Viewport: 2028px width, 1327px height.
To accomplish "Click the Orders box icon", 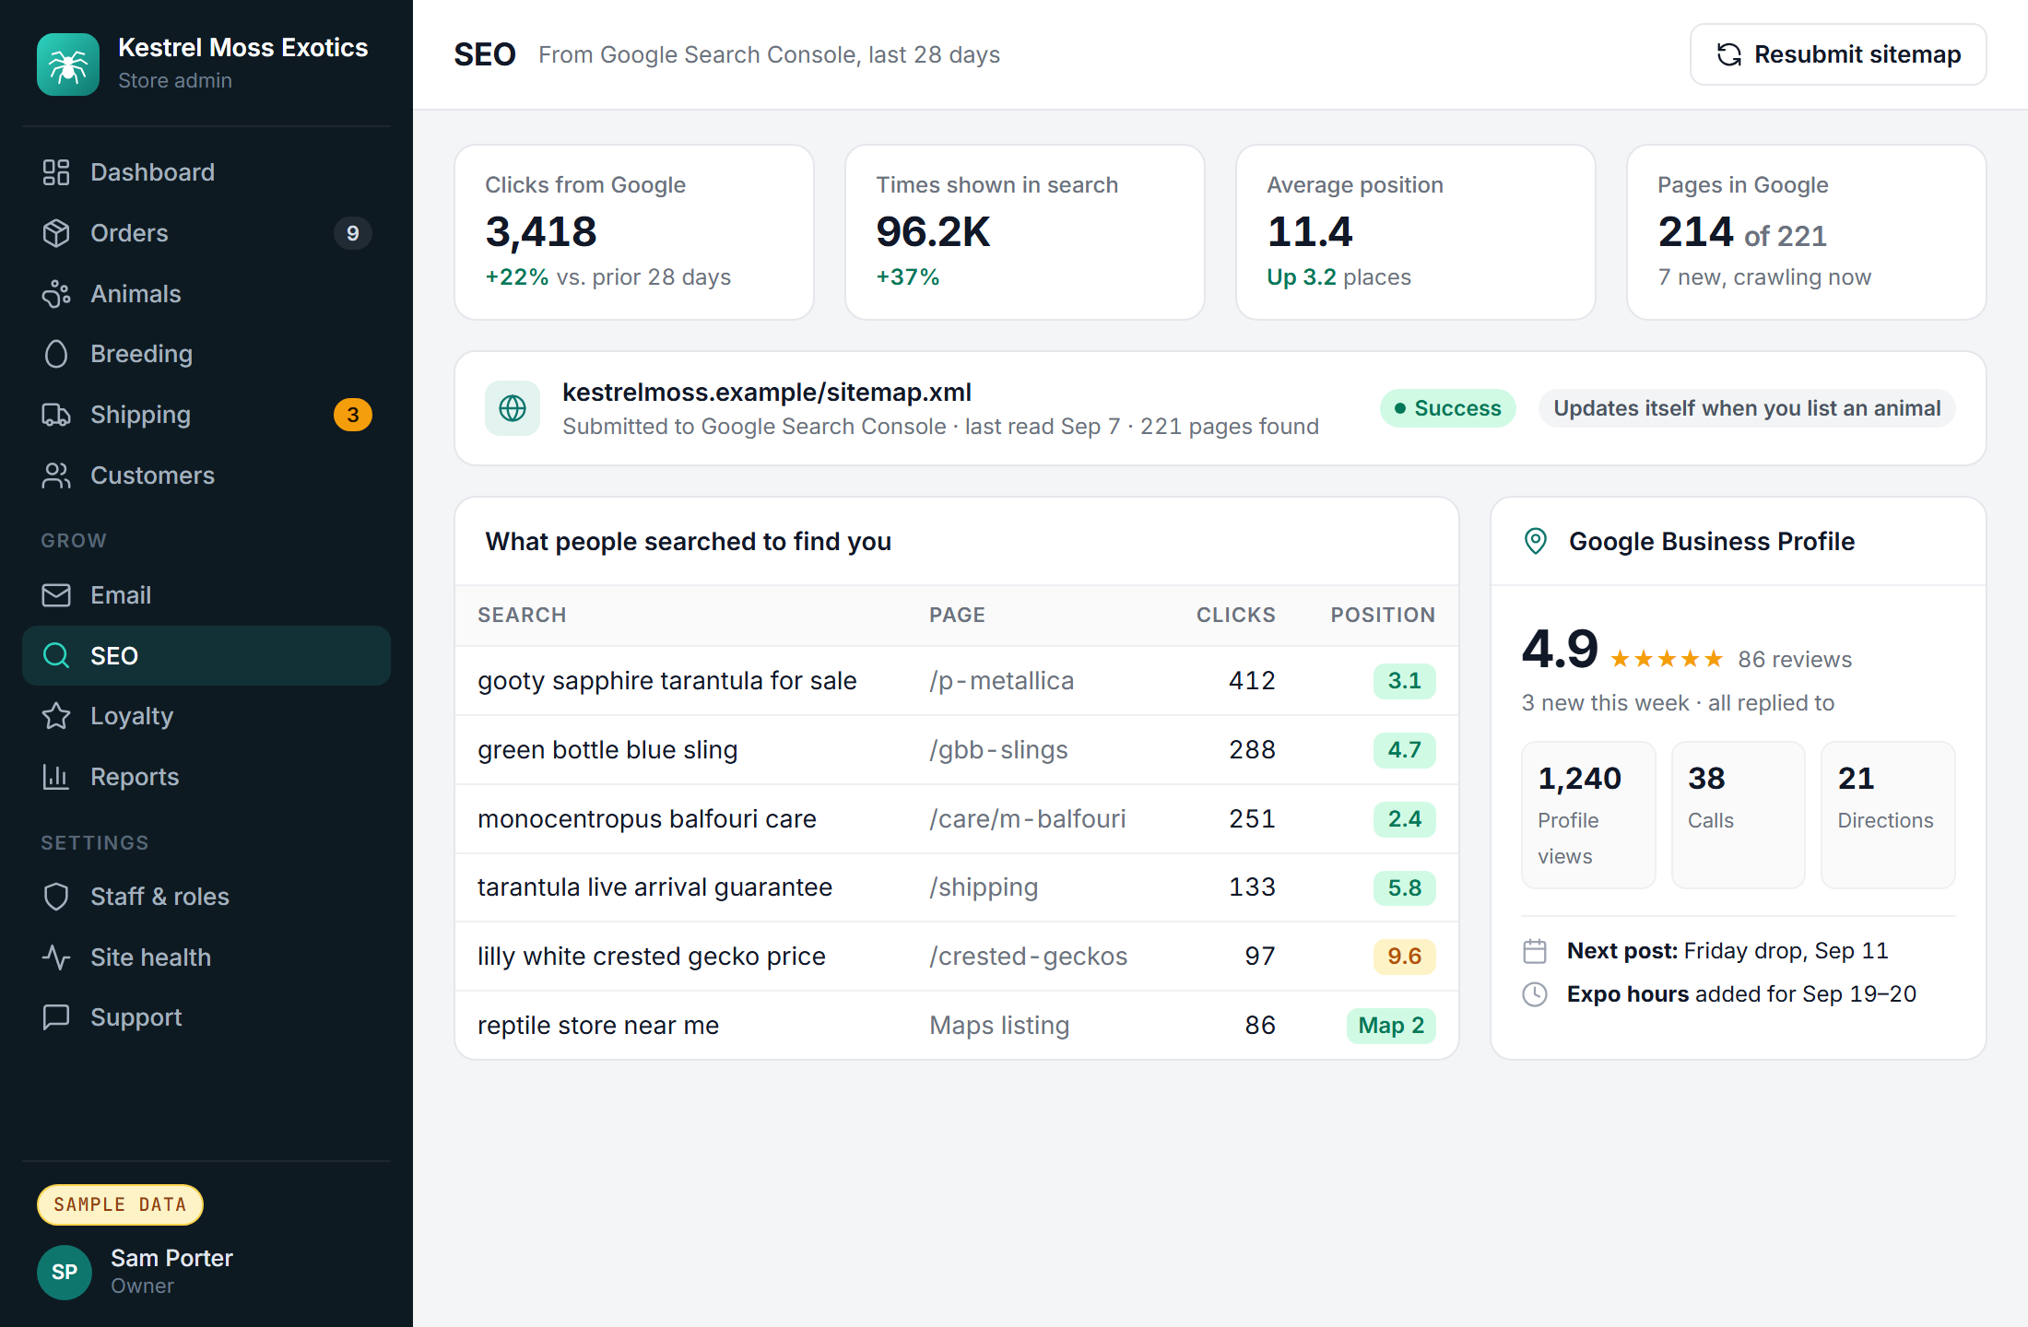I will pos(56,233).
